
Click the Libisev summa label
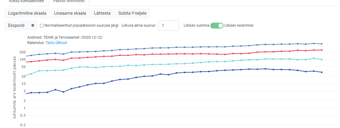click(196, 26)
